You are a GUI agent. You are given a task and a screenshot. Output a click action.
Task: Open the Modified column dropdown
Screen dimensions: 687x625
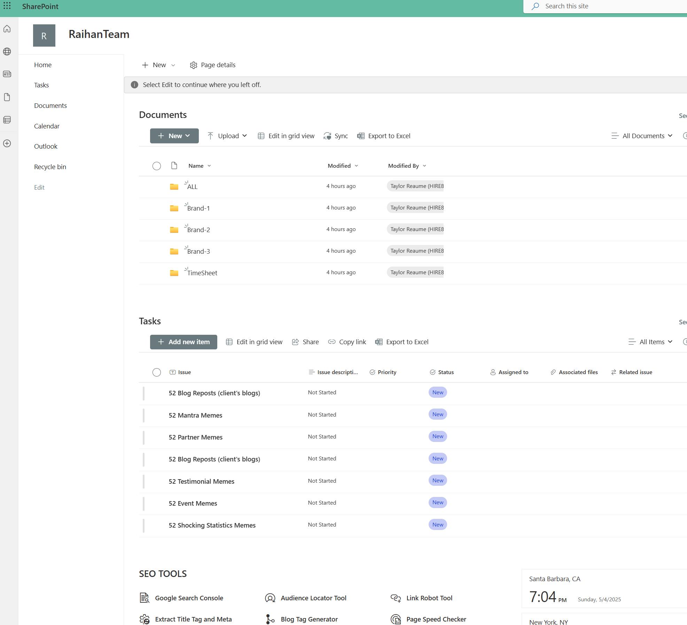click(343, 166)
